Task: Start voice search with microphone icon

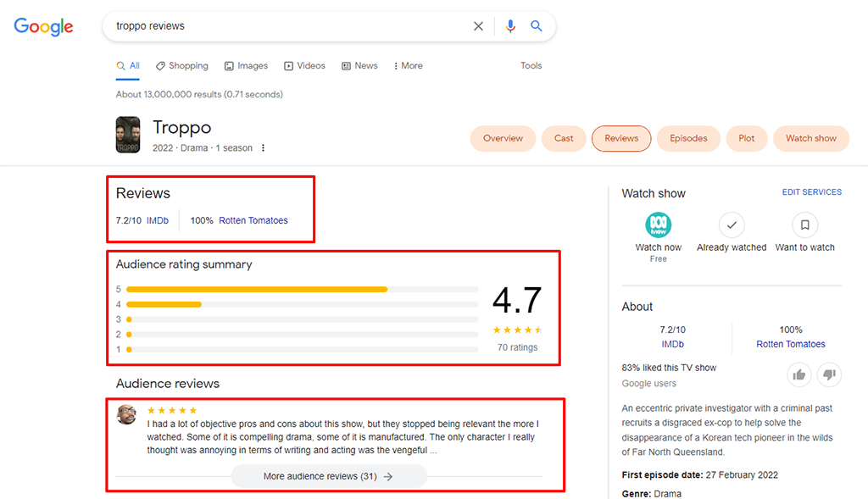Action: click(x=510, y=26)
